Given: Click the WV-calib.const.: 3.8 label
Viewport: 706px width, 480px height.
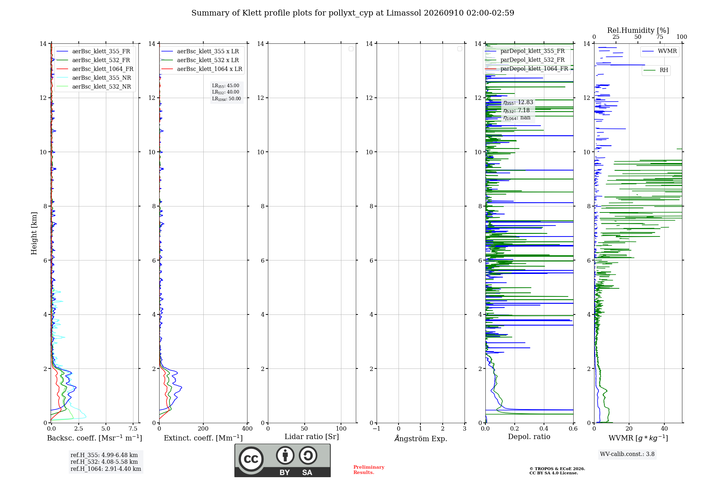Looking at the screenshot, I should [x=627, y=454].
